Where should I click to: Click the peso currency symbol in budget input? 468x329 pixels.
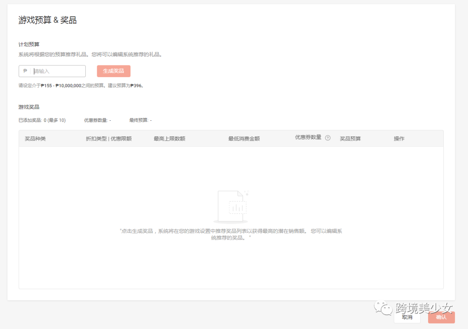point(25,71)
